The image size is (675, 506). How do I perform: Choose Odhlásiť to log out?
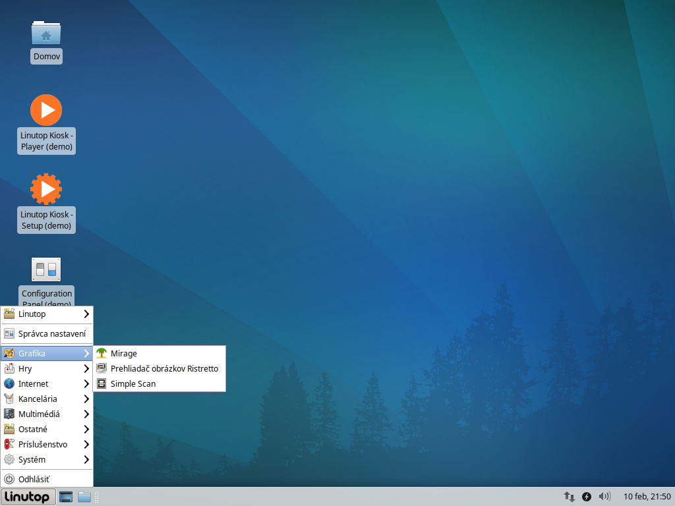(47, 479)
